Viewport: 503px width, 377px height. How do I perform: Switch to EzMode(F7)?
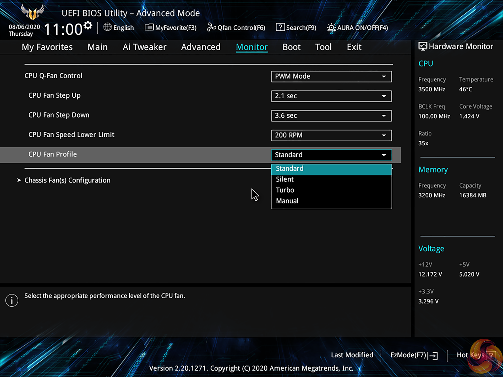(414, 355)
